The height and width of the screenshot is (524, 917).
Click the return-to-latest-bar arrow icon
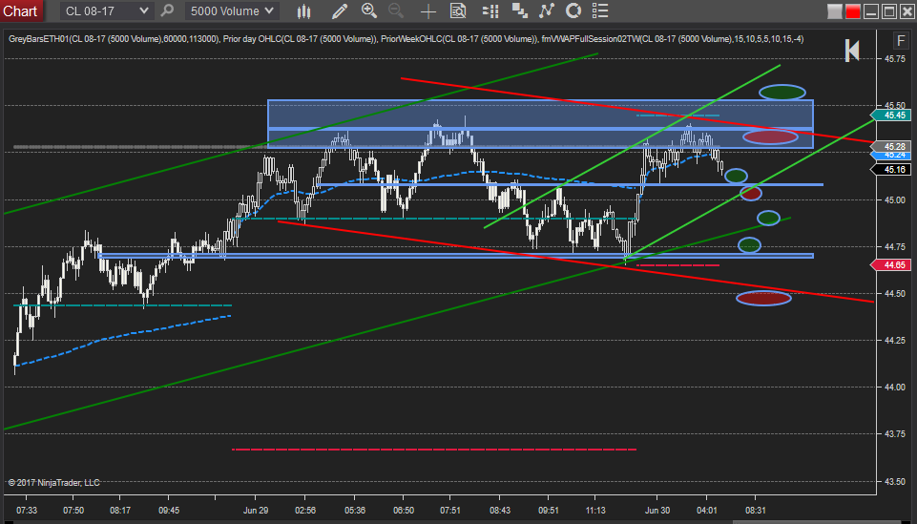pos(852,51)
